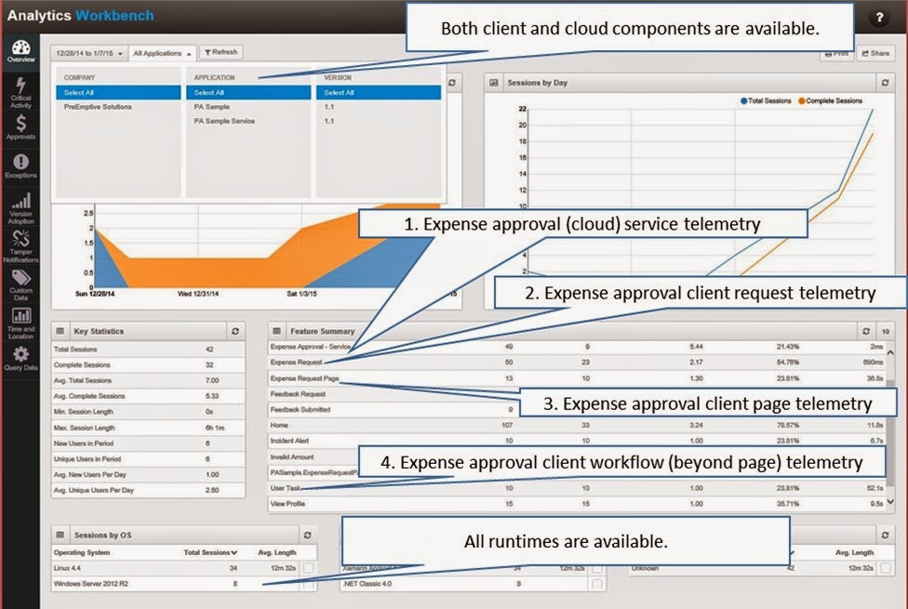908x609 pixels.
Task: Open Time and Location sidebar icon
Action: coord(20,323)
